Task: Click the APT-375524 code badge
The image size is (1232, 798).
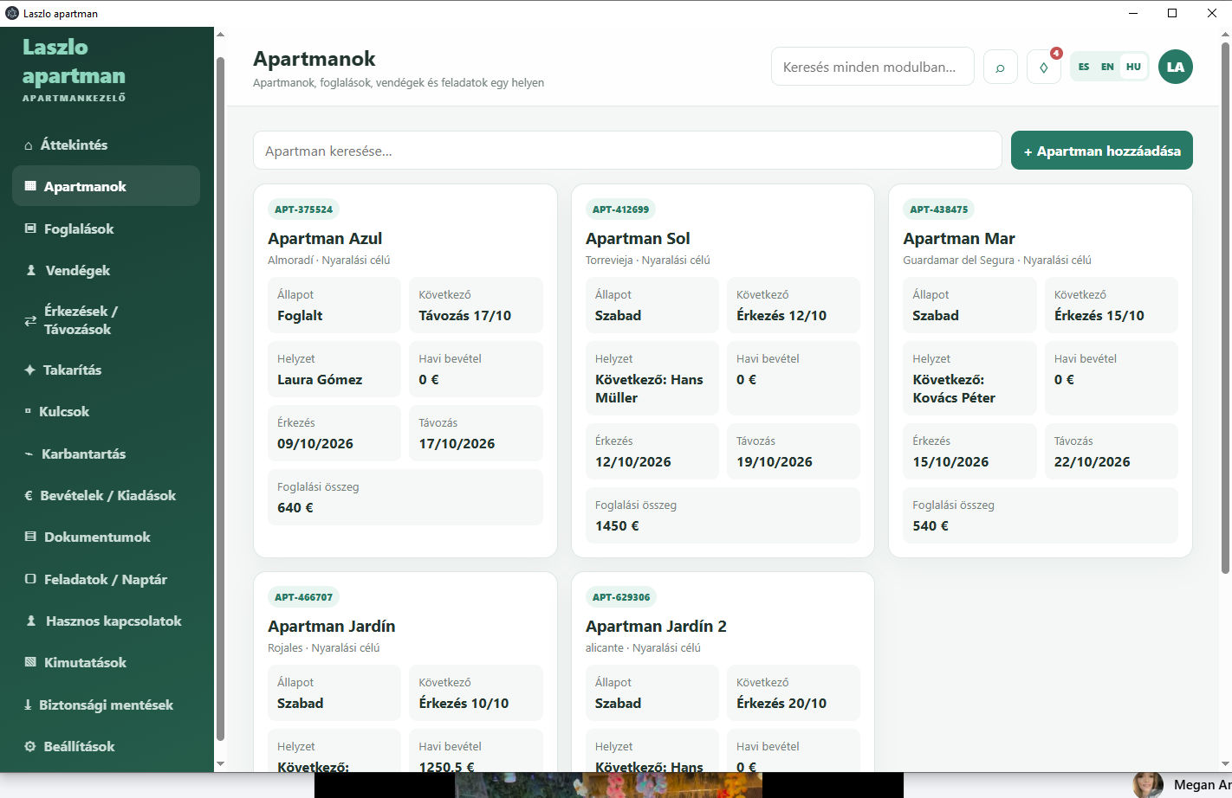Action: click(x=303, y=209)
